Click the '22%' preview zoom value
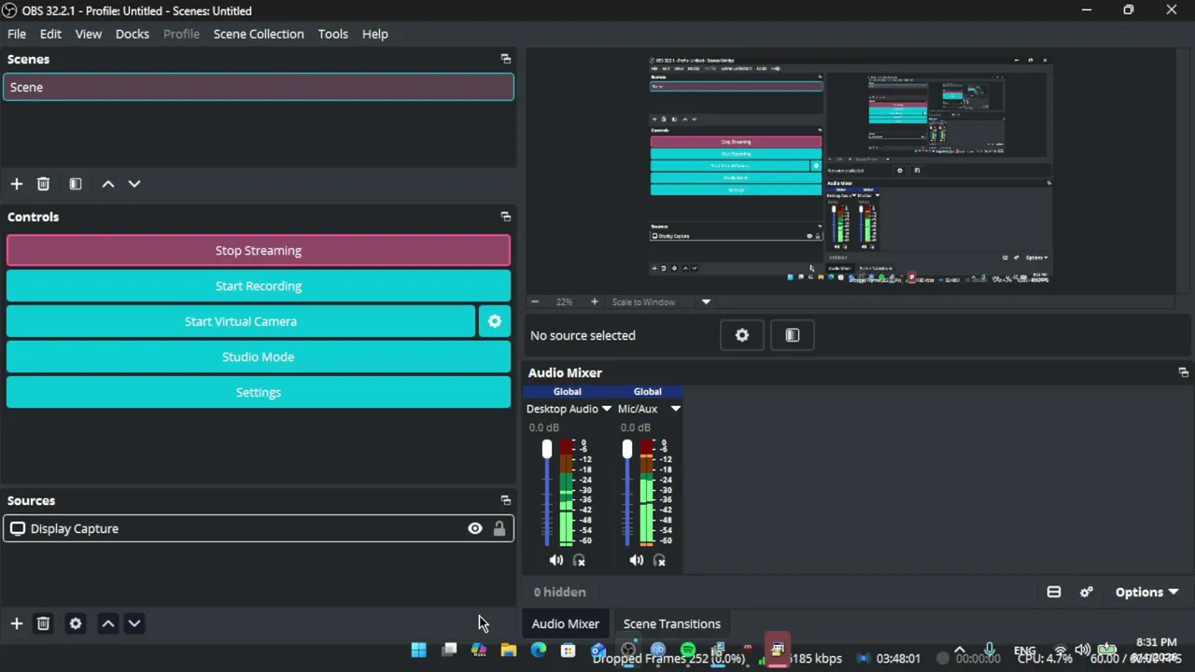 pos(564,301)
